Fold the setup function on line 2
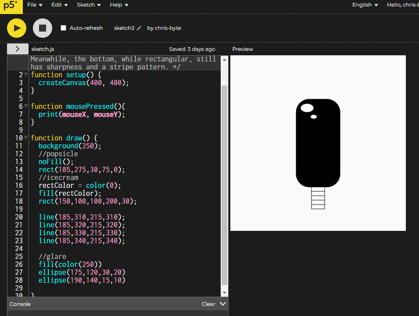Screen dimensions: 419x316 tap(26, 75)
